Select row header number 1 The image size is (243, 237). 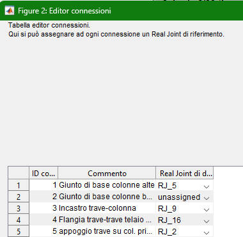(x=19, y=185)
